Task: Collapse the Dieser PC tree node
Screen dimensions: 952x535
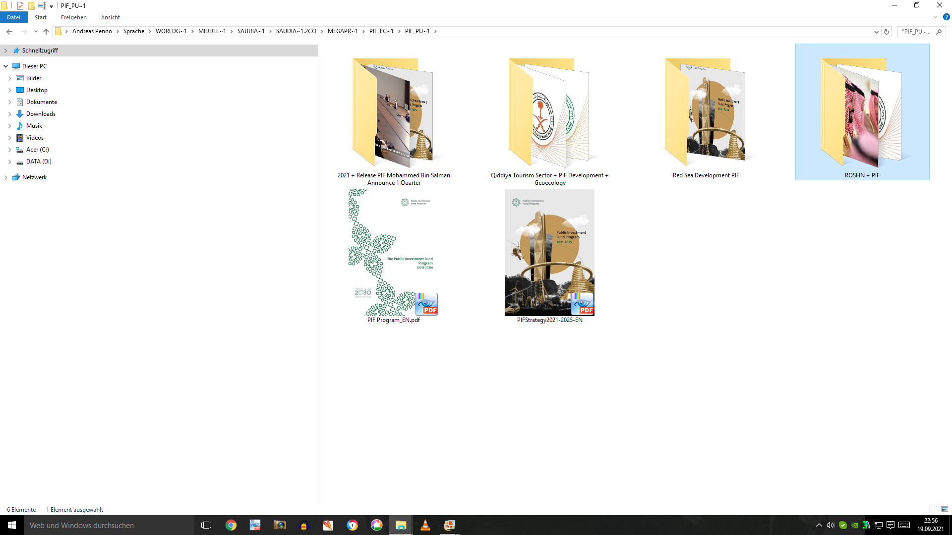Action: coord(6,66)
